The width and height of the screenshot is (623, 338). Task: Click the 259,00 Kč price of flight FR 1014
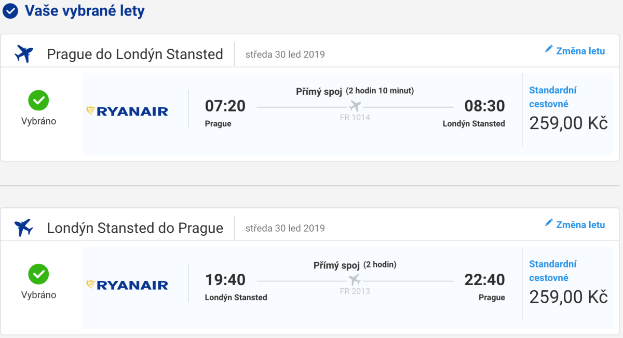[568, 123]
